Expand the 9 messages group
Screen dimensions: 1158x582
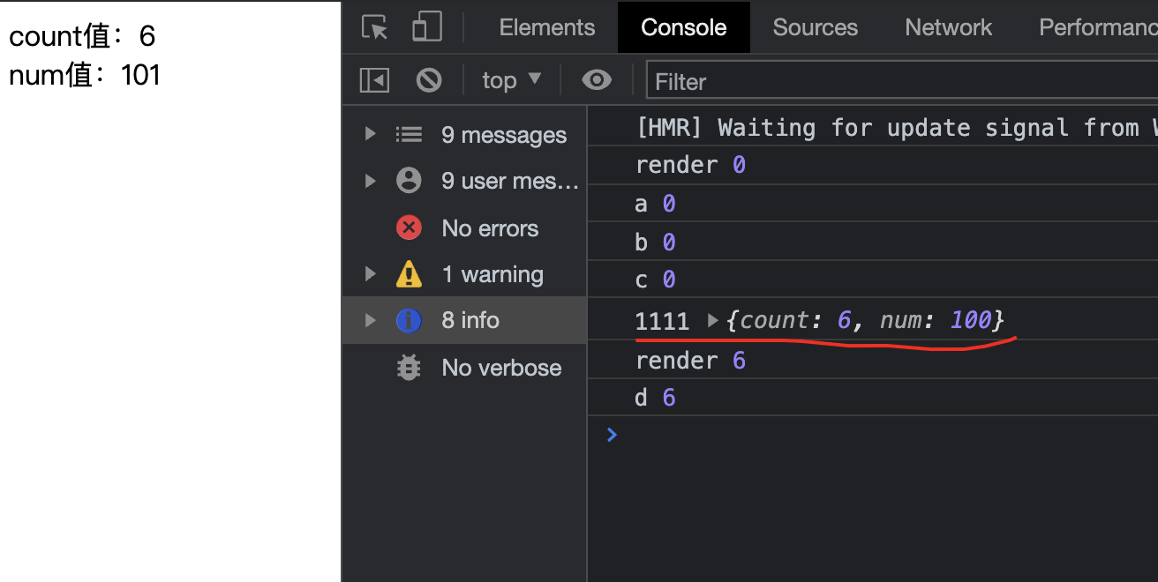click(x=371, y=134)
